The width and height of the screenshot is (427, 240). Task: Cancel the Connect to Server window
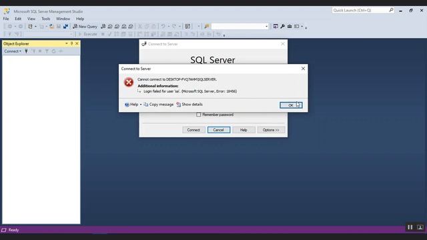click(219, 130)
